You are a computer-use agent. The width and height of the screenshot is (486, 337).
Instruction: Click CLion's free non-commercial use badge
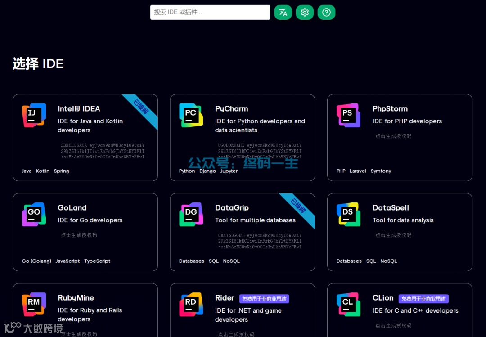point(423,299)
